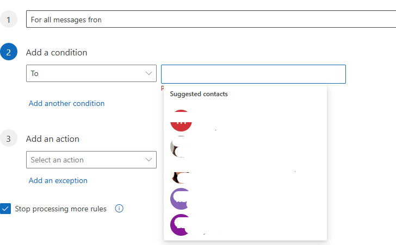Click the step 1 number badge
The height and width of the screenshot is (245, 396).
tap(9, 20)
